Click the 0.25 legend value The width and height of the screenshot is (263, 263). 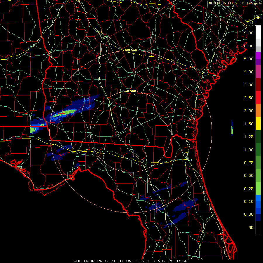[249, 189]
